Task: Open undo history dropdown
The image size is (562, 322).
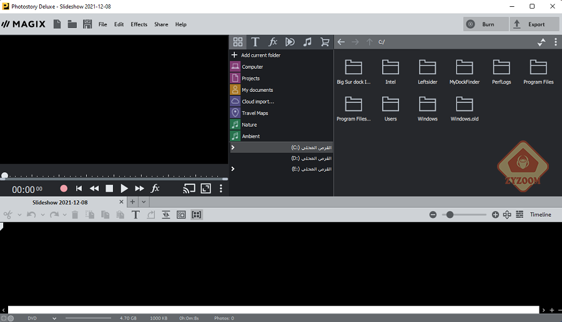Action: (42, 215)
